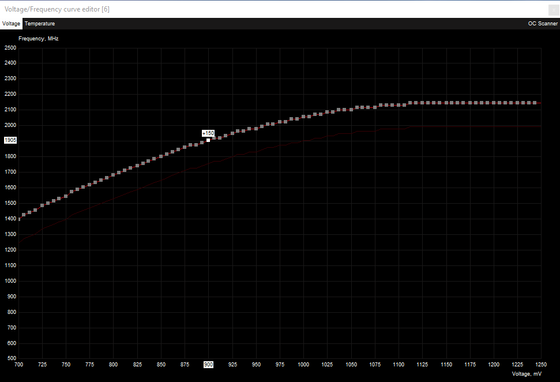Click the highlighted 900 voltage axis label

pos(208,365)
